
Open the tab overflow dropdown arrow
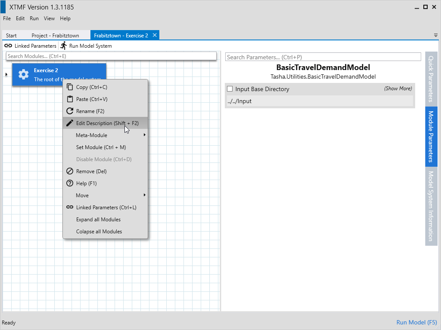click(436, 35)
